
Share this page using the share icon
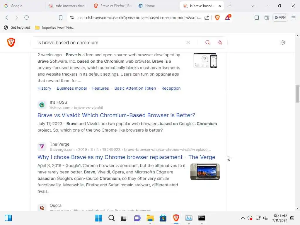(207, 18)
